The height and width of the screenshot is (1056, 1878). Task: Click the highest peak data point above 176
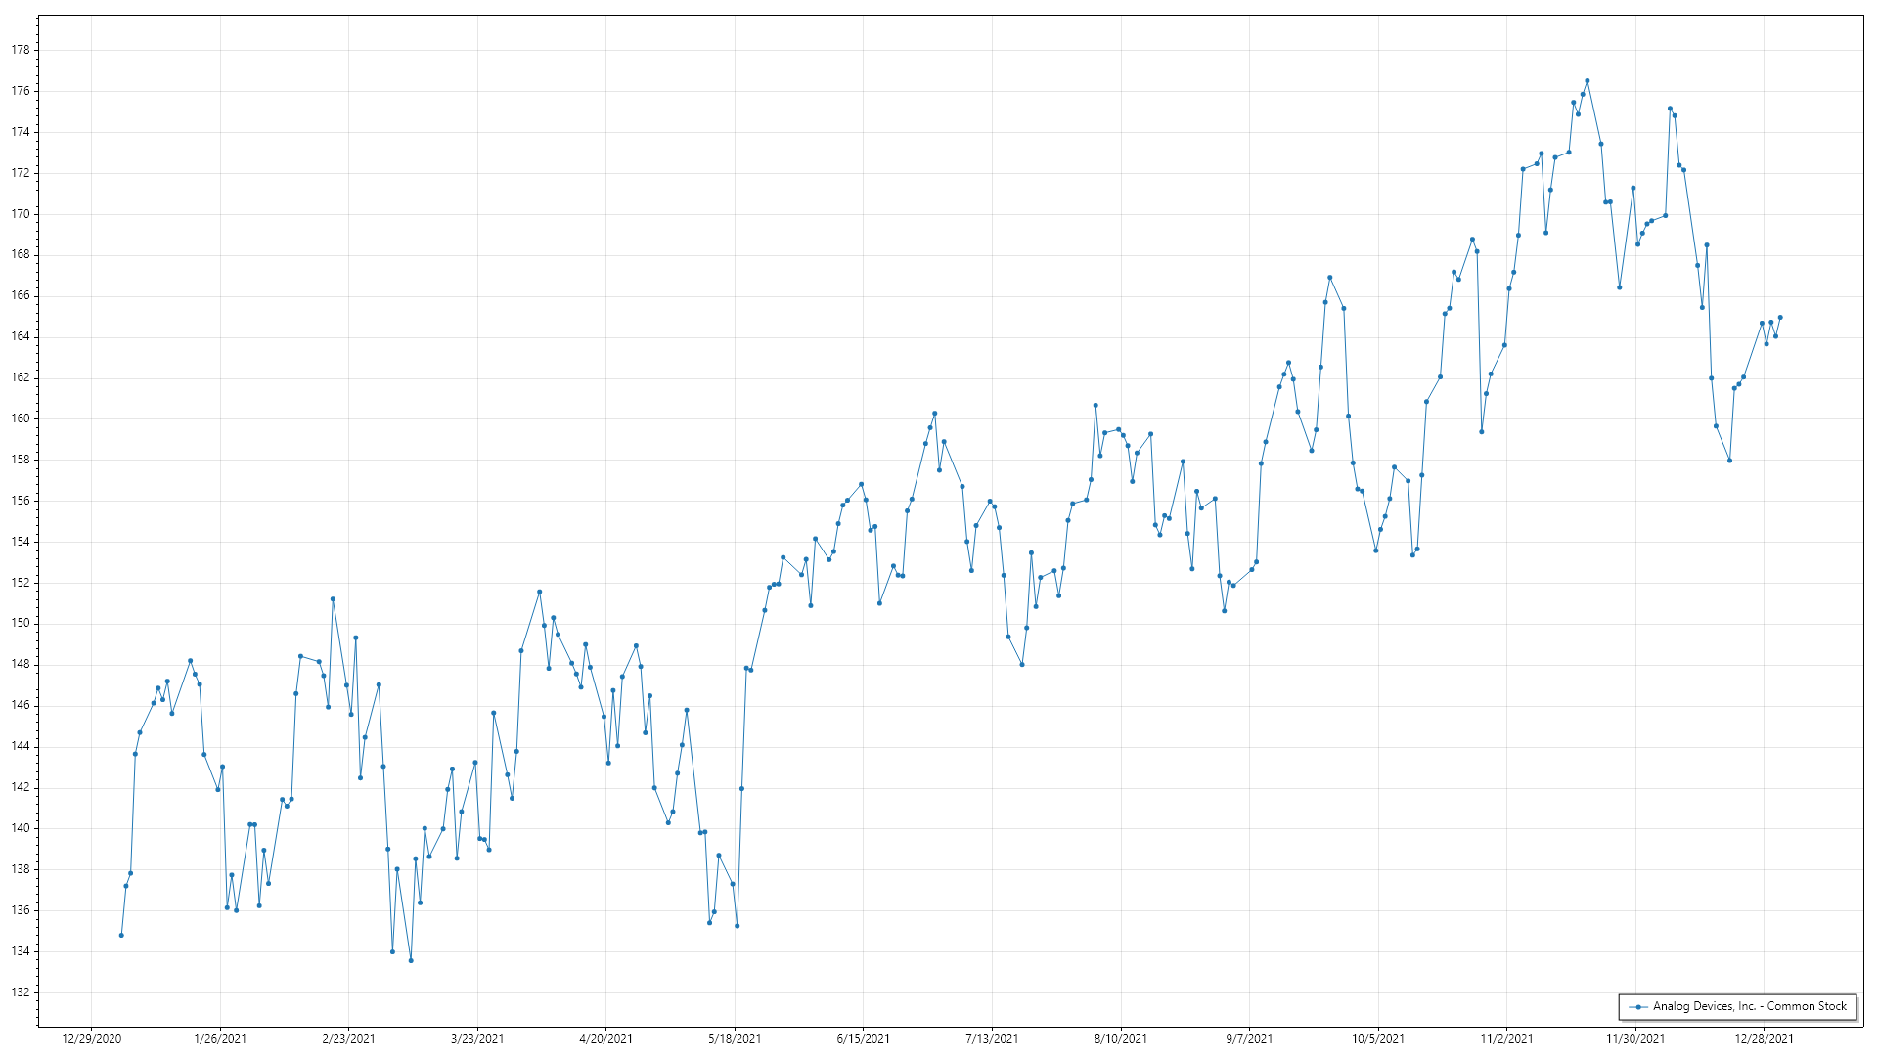tap(1587, 81)
